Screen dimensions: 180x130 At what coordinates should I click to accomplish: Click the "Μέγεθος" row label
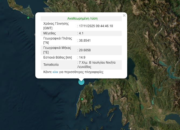pyautogui.click(x=49, y=33)
